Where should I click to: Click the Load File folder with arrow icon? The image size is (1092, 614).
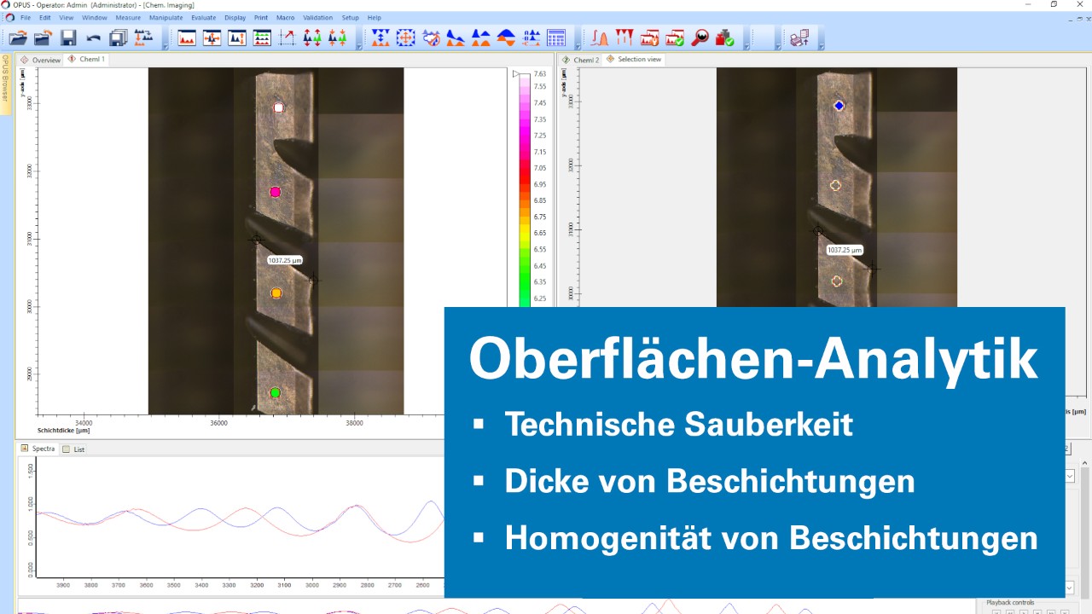(42, 38)
